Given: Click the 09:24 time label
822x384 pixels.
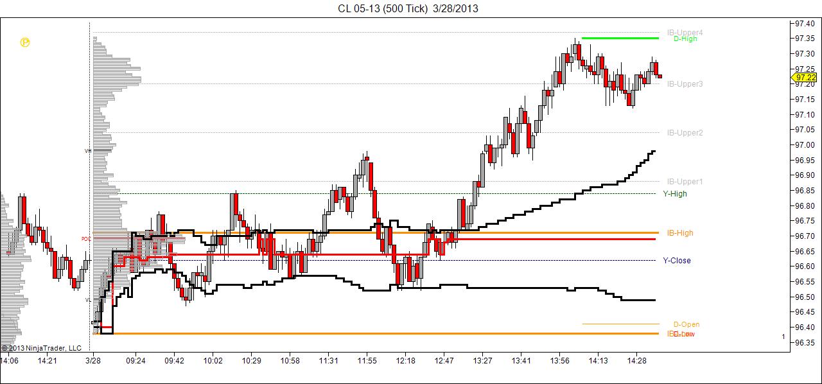Looking at the screenshot, I should [136, 361].
